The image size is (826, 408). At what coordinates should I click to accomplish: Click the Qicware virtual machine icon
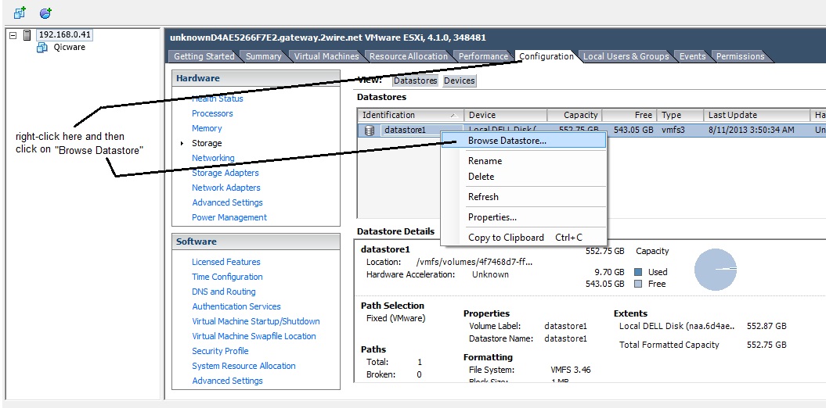(42, 48)
